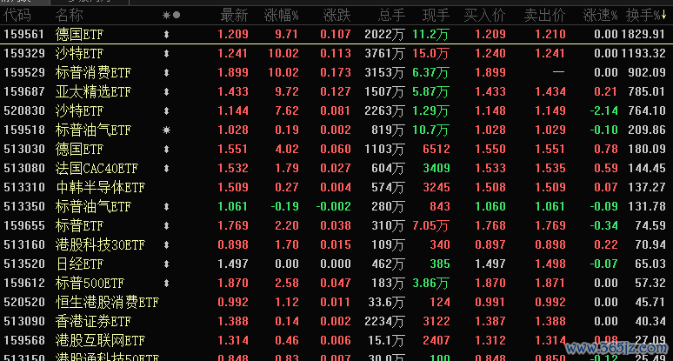Click turnover value 57.32
673x361 pixels.
point(650,283)
